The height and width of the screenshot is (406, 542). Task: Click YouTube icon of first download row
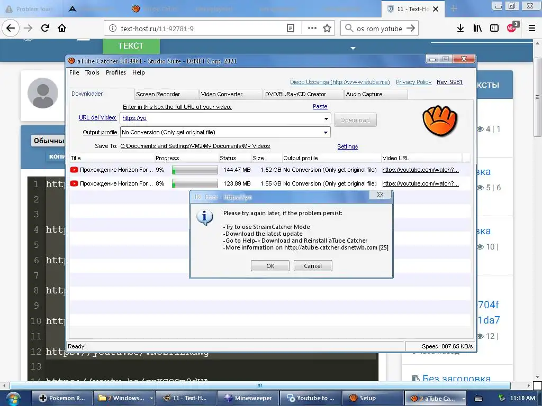tap(74, 170)
